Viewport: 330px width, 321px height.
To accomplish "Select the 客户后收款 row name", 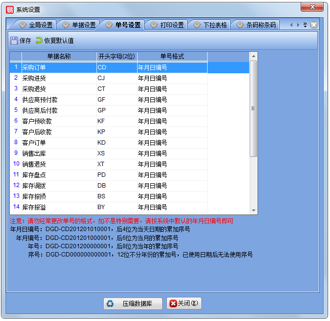I will 37,132.
